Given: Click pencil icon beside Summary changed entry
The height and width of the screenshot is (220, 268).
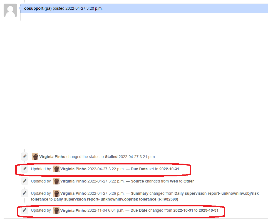Looking at the screenshot, I should point(25,193).
